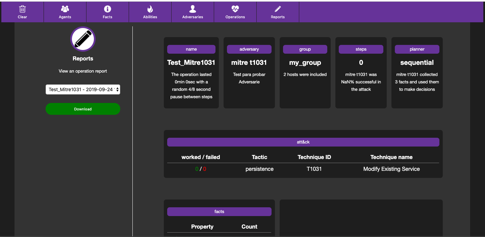Viewport: 485px width, 237px height.
Task: Click the Facts info icon
Action: click(107, 9)
